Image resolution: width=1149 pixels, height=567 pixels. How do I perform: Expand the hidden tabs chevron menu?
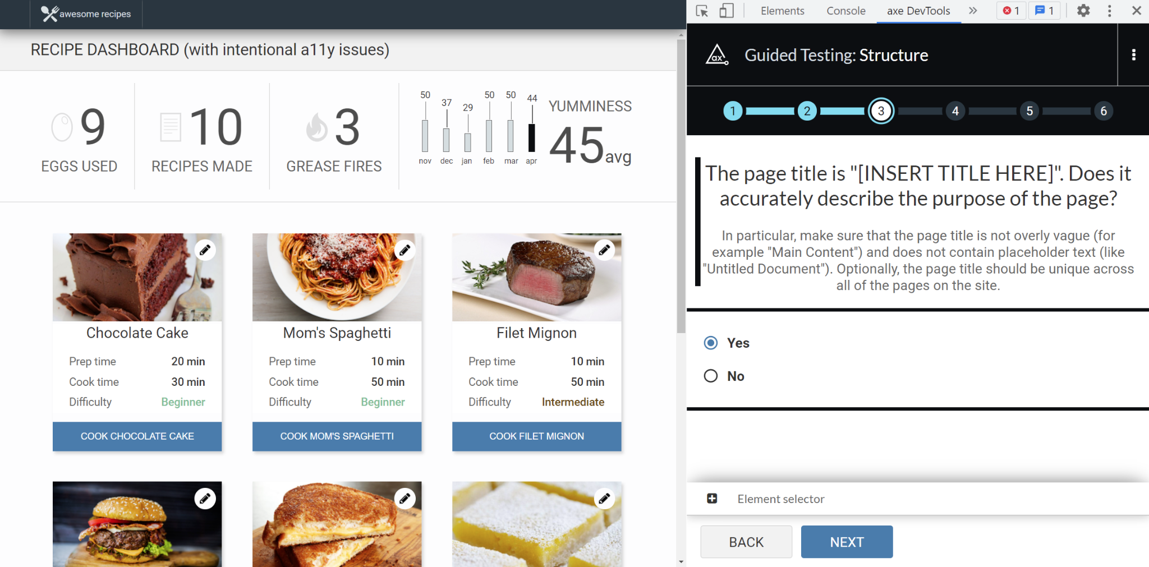coord(973,11)
